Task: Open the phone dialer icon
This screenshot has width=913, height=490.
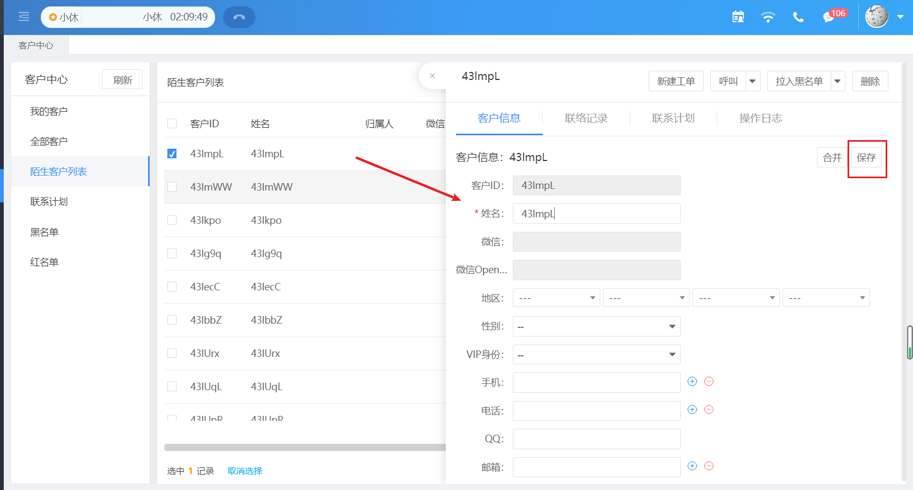Action: tap(798, 17)
